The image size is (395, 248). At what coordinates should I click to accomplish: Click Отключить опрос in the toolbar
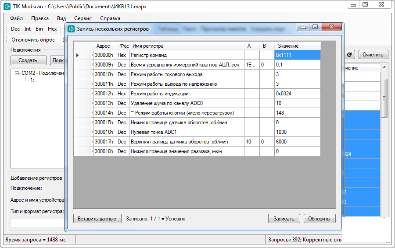click(x=33, y=40)
